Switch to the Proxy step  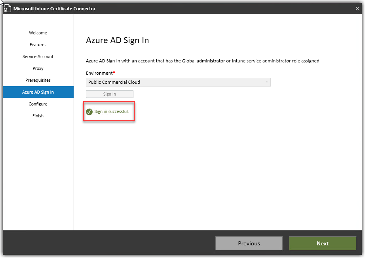pos(38,68)
